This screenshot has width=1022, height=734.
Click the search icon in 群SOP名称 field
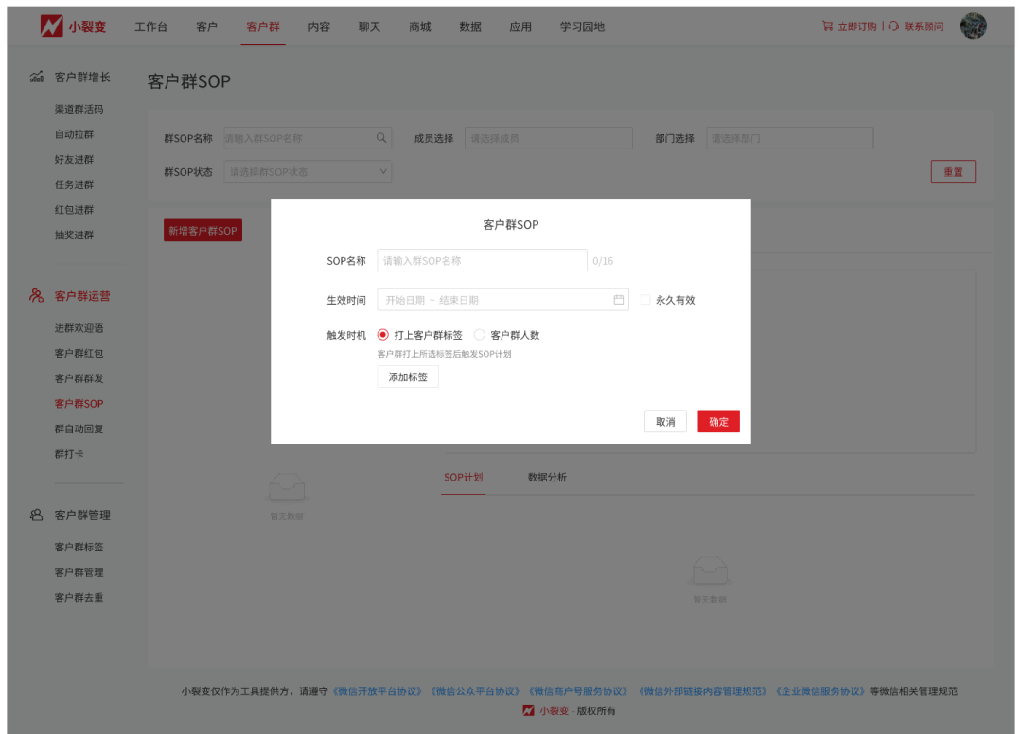point(381,138)
